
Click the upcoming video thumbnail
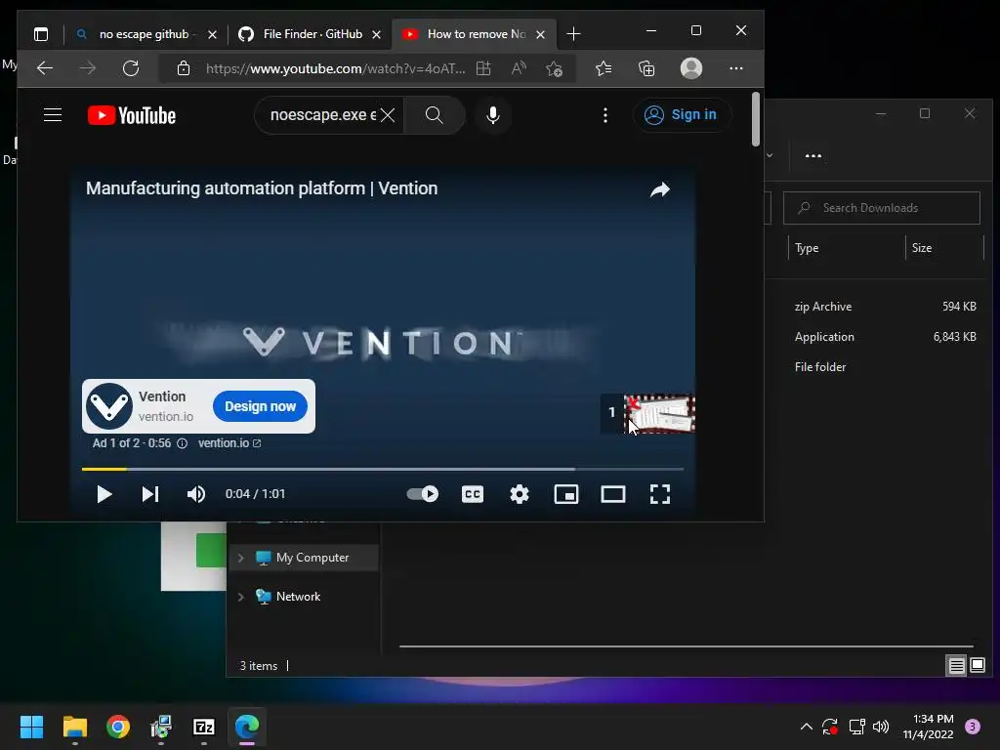pyautogui.click(x=659, y=413)
